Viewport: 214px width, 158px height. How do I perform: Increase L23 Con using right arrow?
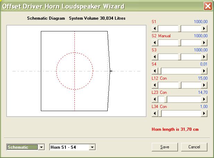pyautogui.click(x=204, y=99)
